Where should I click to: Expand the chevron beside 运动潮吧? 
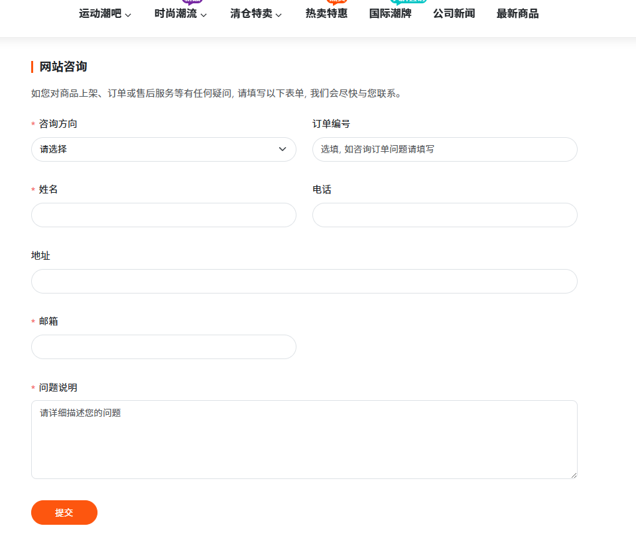[x=128, y=15]
